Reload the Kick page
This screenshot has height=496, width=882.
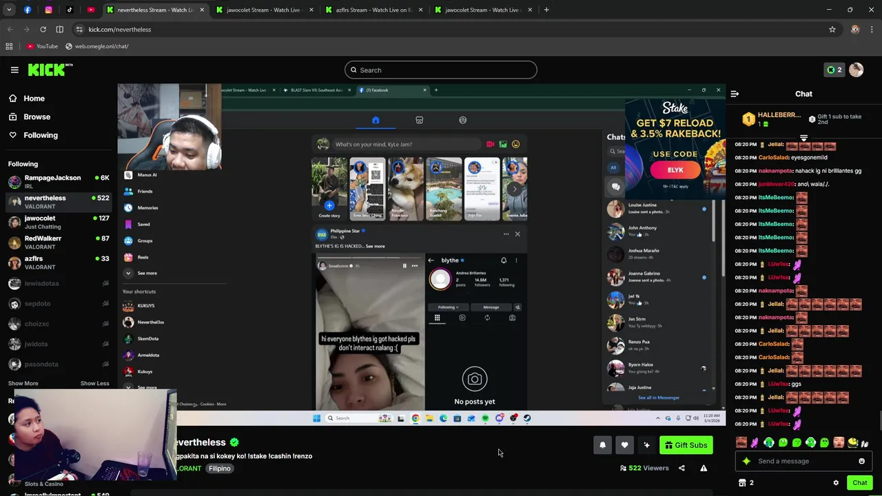[x=43, y=30]
